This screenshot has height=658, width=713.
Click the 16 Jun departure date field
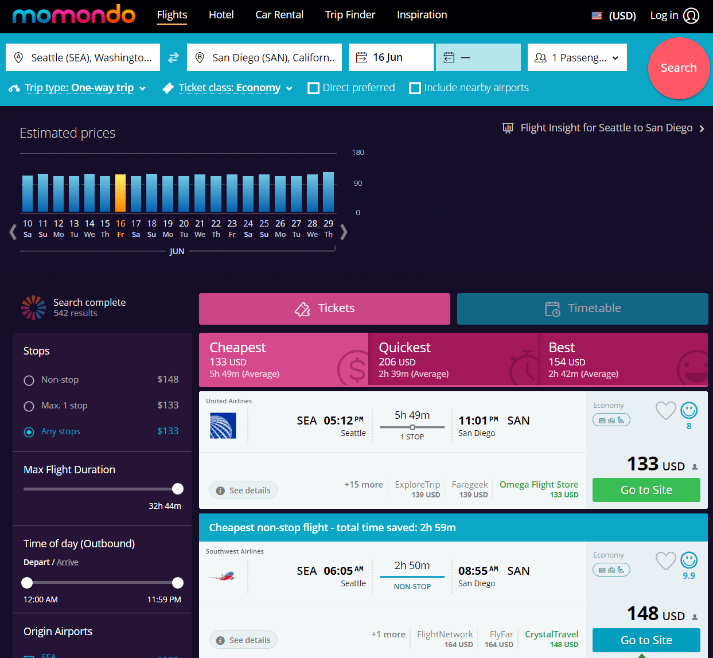point(391,58)
